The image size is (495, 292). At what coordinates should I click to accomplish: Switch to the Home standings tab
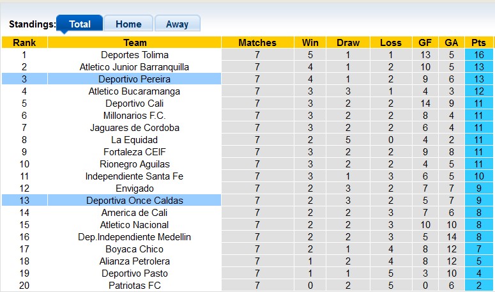(x=128, y=24)
